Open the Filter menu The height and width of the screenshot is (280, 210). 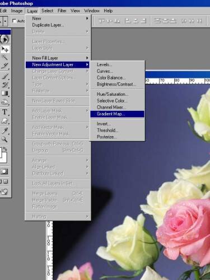[x=62, y=11]
